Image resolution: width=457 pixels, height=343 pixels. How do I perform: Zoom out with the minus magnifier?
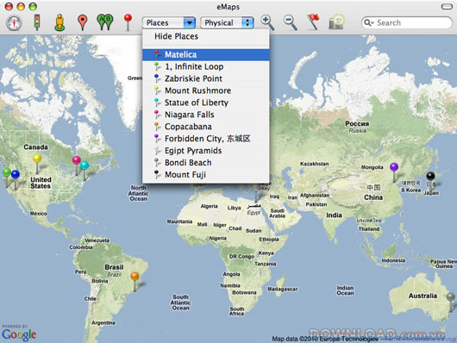click(x=291, y=22)
